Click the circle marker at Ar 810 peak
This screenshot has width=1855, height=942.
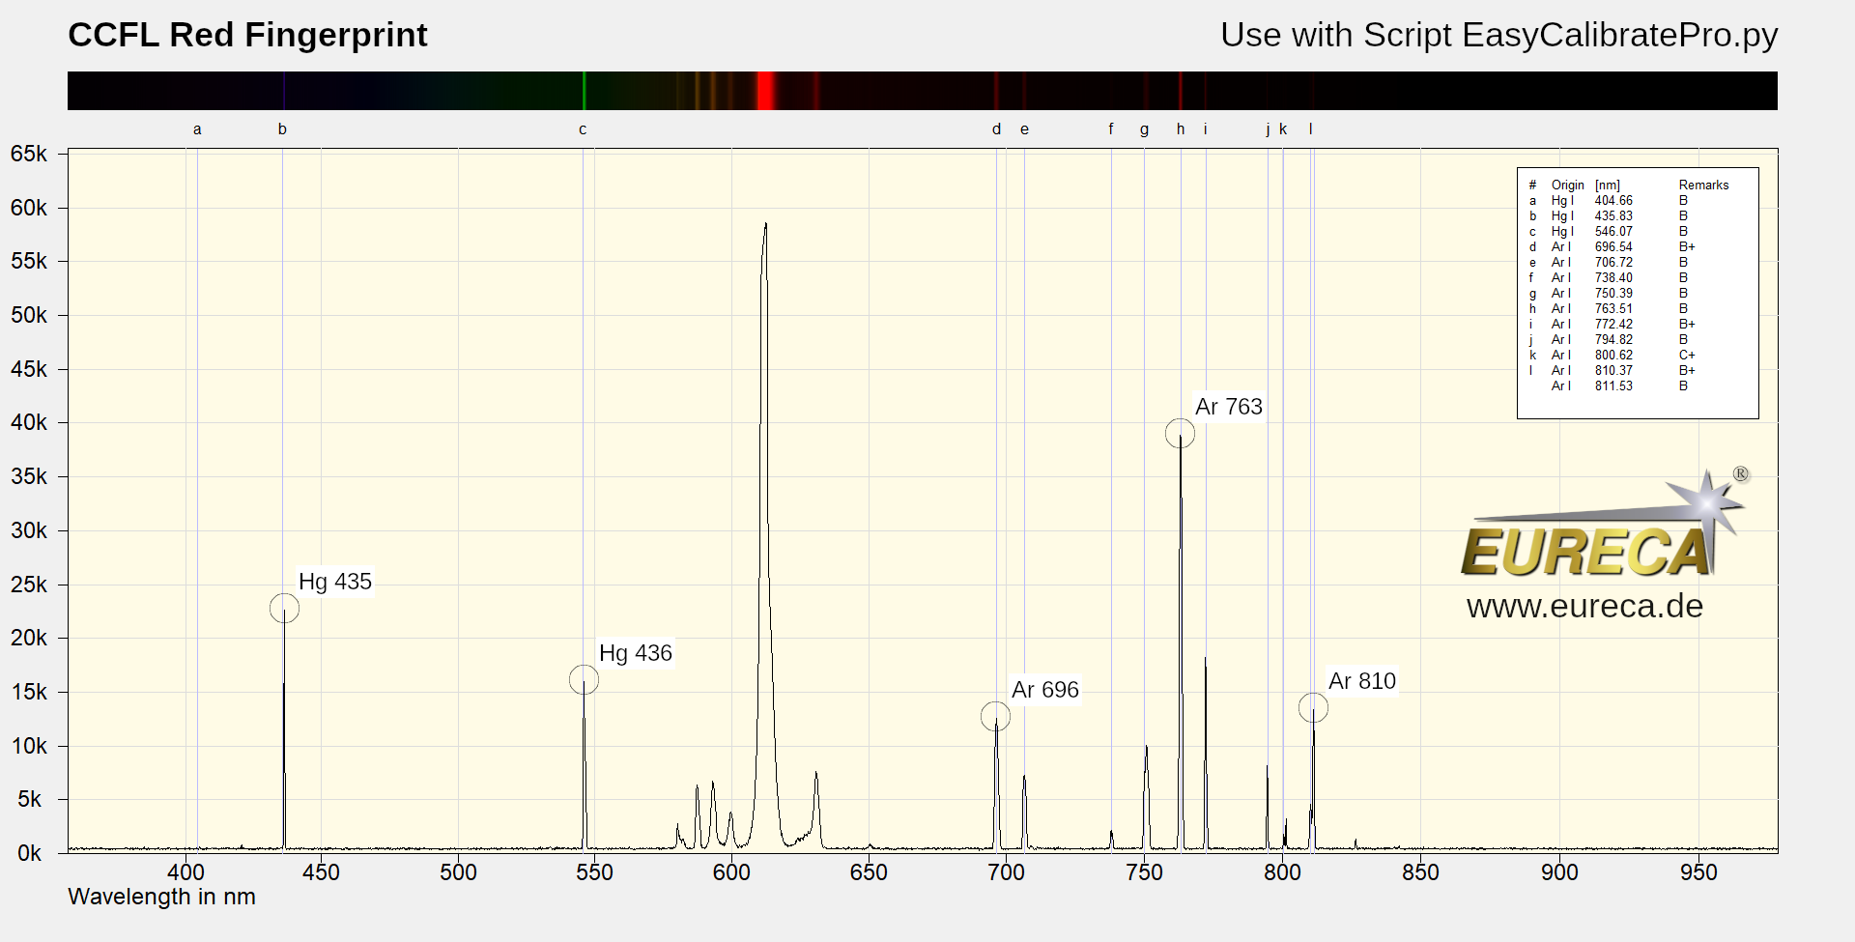pos(1313,708)
